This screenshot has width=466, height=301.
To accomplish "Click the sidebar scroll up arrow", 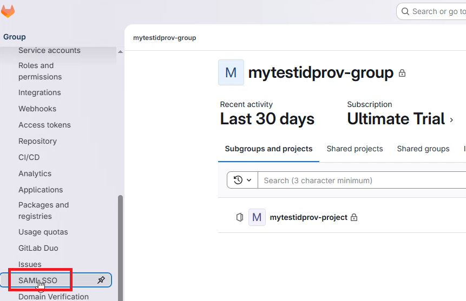I will coord(120,52).
